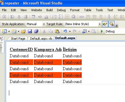Start debugging with the green arrow
Image resolution: width=125 pixels, height=102 pixels.
[102, 31]
